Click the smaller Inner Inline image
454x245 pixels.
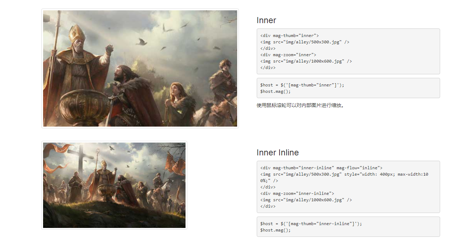(114, 185)
